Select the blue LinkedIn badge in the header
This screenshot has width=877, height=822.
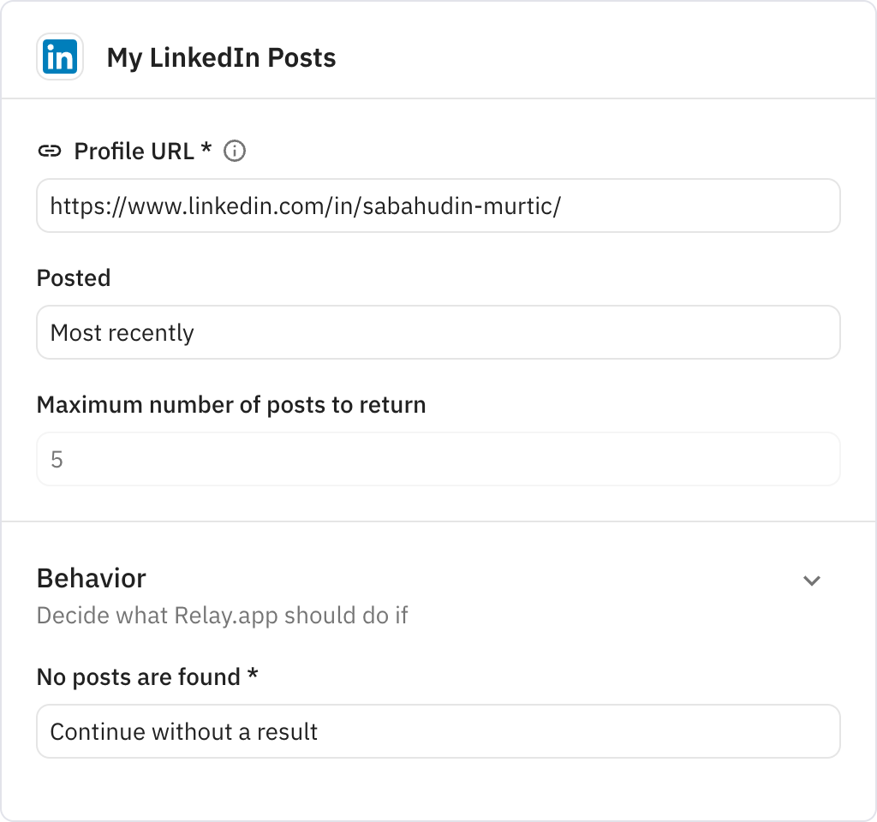click(59, 57)
